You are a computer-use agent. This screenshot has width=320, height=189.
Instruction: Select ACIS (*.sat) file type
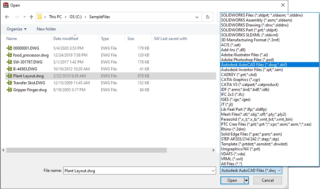click(x=270, y=45)
